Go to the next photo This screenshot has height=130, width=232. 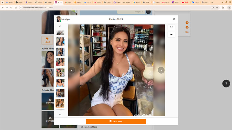161,70
